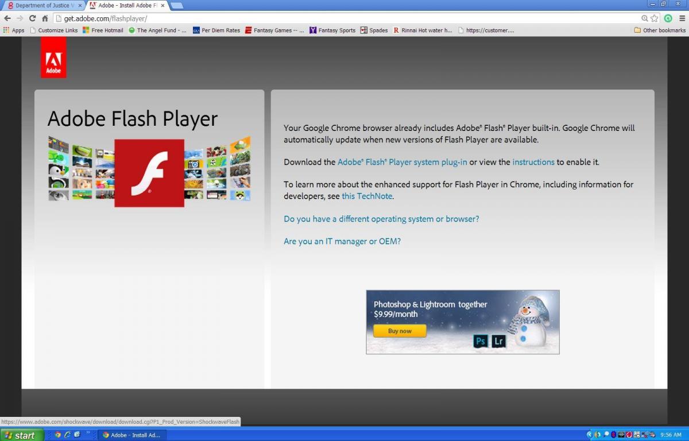
Task: Click the browser forward arrow
Action: [x=20, y=18]
